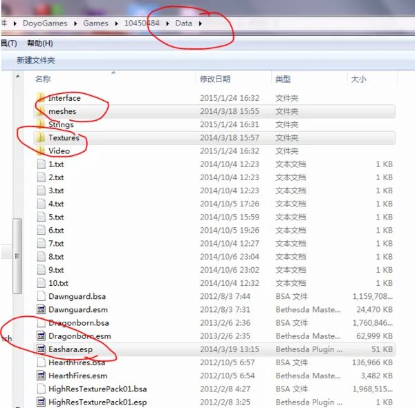The image size is (415, 408).
Task: Click the HighResTexturePack01.bsa file icon
Action: click(41, 389)
